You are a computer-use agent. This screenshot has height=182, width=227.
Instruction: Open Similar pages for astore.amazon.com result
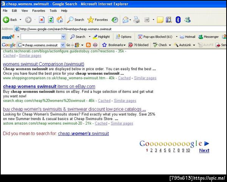(122, 123)
